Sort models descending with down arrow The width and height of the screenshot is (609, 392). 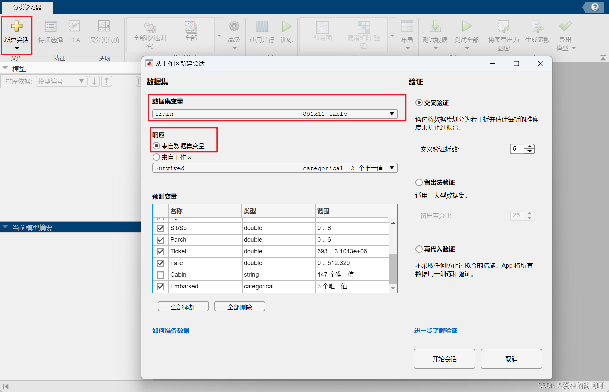click(94, 81)
